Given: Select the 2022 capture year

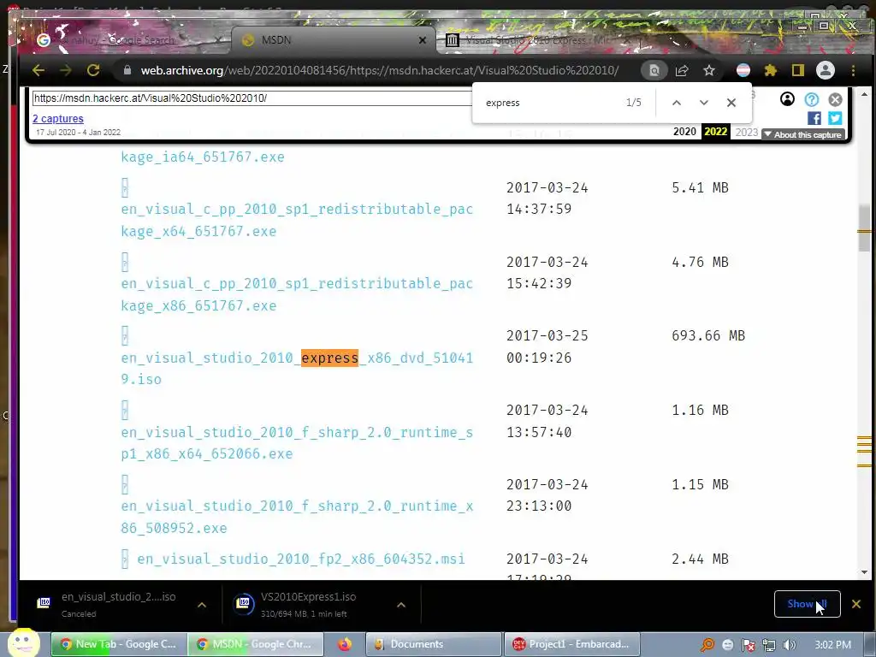Looking at the screenshot, I should point(716,131).
